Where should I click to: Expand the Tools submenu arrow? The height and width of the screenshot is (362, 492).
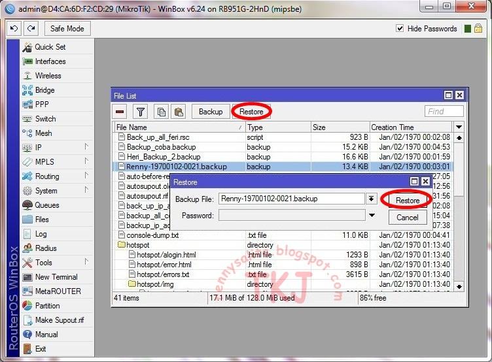pyautogui.click(x=86, y=262)
